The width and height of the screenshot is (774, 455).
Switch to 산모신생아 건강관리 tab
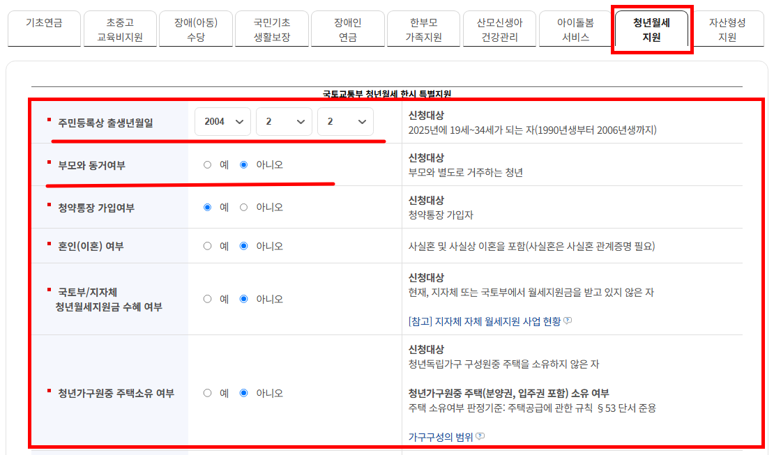click(500, 29)
